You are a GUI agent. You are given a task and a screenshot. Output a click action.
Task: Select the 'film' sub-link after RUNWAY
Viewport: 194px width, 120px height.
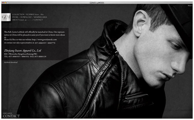click(x=42, y=15)
